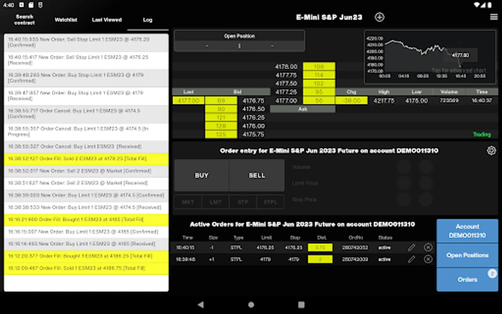Image resolution: width=502 pixels, height=314 pixels.
Task: Tap the Open Position panel
Action: (239, 41)
